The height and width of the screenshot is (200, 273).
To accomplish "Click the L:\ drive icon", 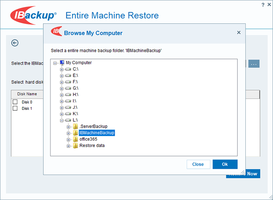I will tap(68, 120).
